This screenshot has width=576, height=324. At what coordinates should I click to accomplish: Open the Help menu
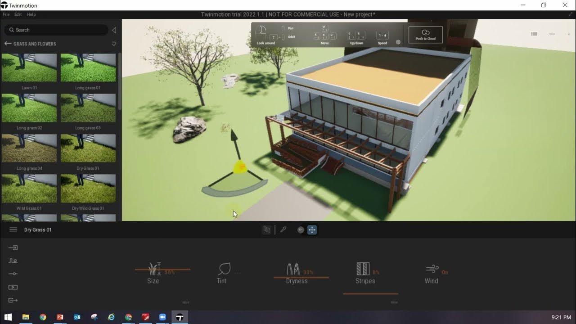coord(31,14)
